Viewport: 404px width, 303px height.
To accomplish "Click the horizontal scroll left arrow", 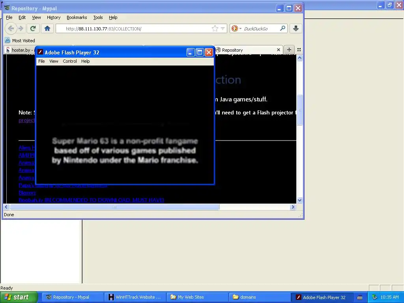I will pyautogui.click(x=6, y=207).
